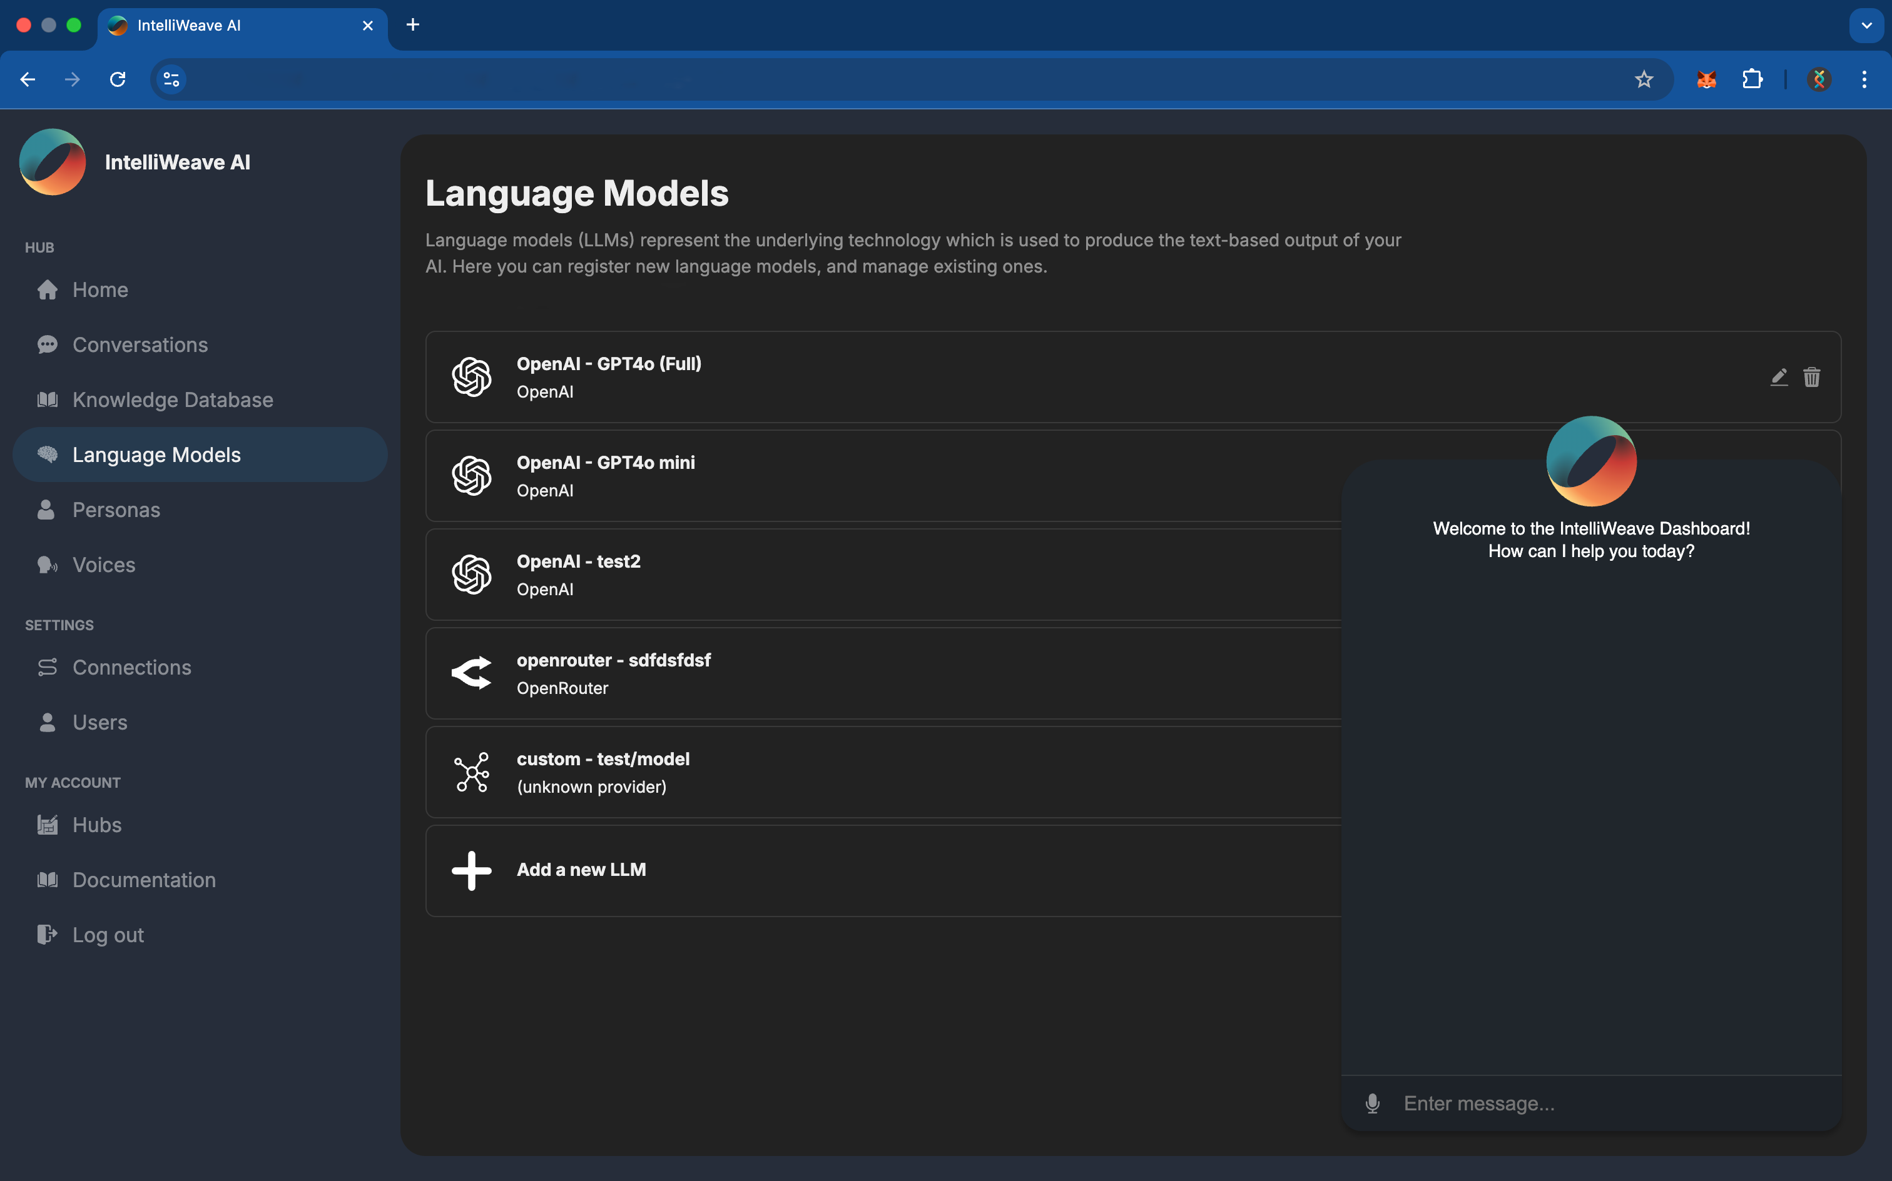Go to Knowledge Database section
1892x1181 pixels.
point(200,400)
